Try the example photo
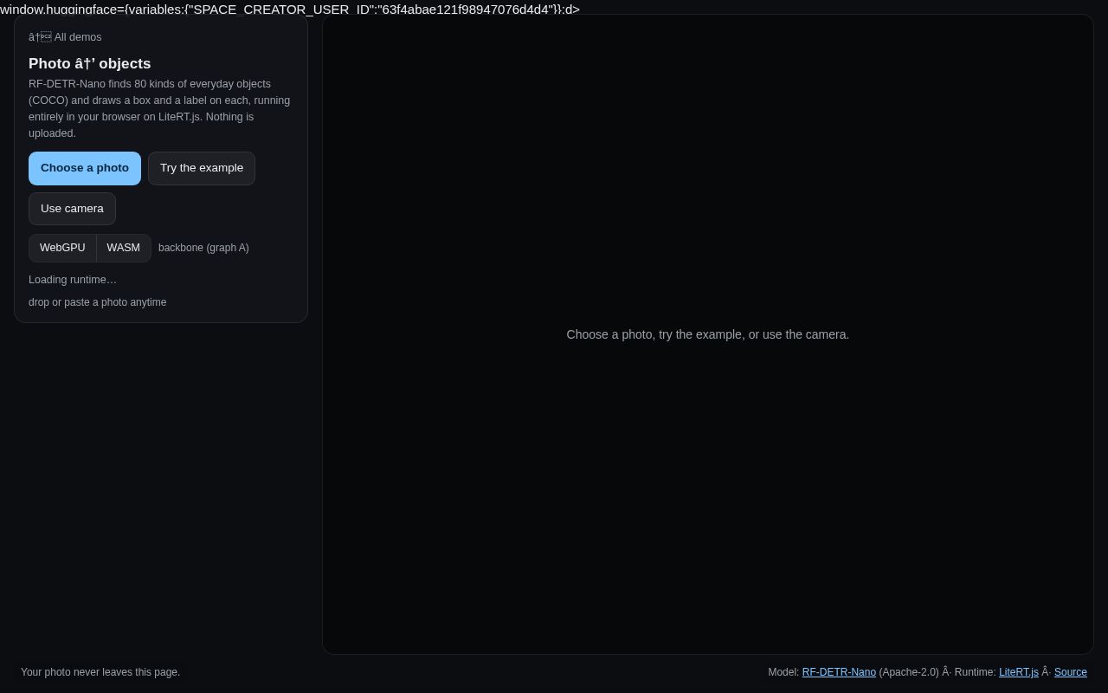Screen dimensions: 1108x693 pos(202,168)
